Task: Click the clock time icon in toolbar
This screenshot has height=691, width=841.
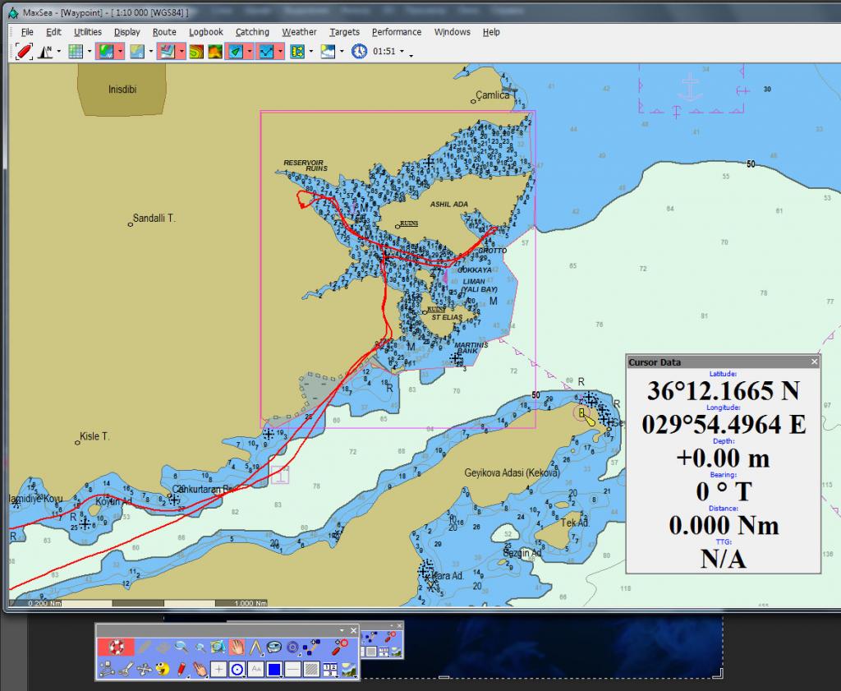Action: [359, 51]
